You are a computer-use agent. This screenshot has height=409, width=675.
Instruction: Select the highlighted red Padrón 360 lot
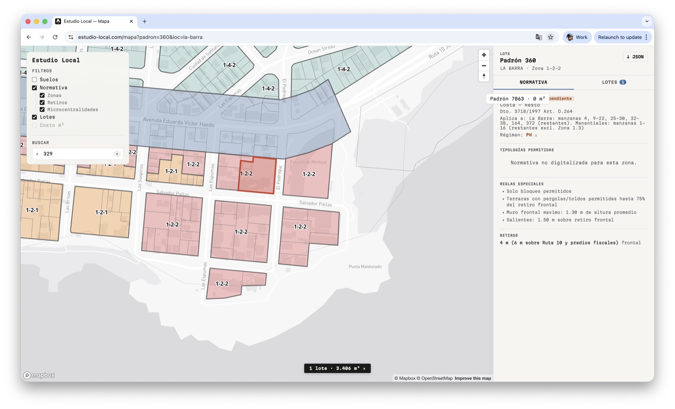click(257, 176)
